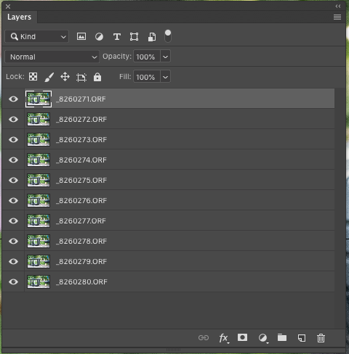Screen dimensions: 349x354
Task: Select layer name _8260276.ORF
Action: [81, 200]
